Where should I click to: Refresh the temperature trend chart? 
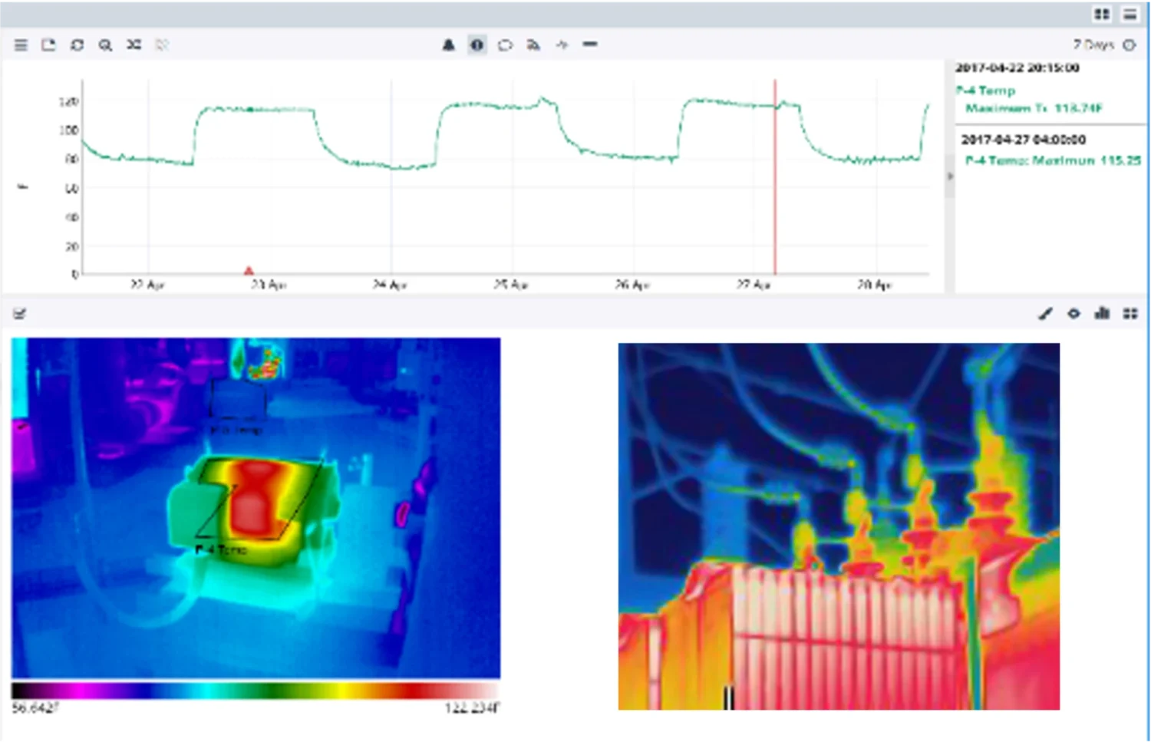(77, 45)
